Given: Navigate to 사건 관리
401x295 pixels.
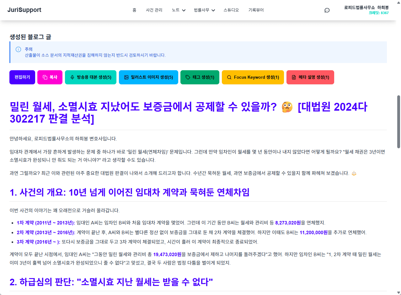Looking at the screenshot, I should [x=154, y=10].
